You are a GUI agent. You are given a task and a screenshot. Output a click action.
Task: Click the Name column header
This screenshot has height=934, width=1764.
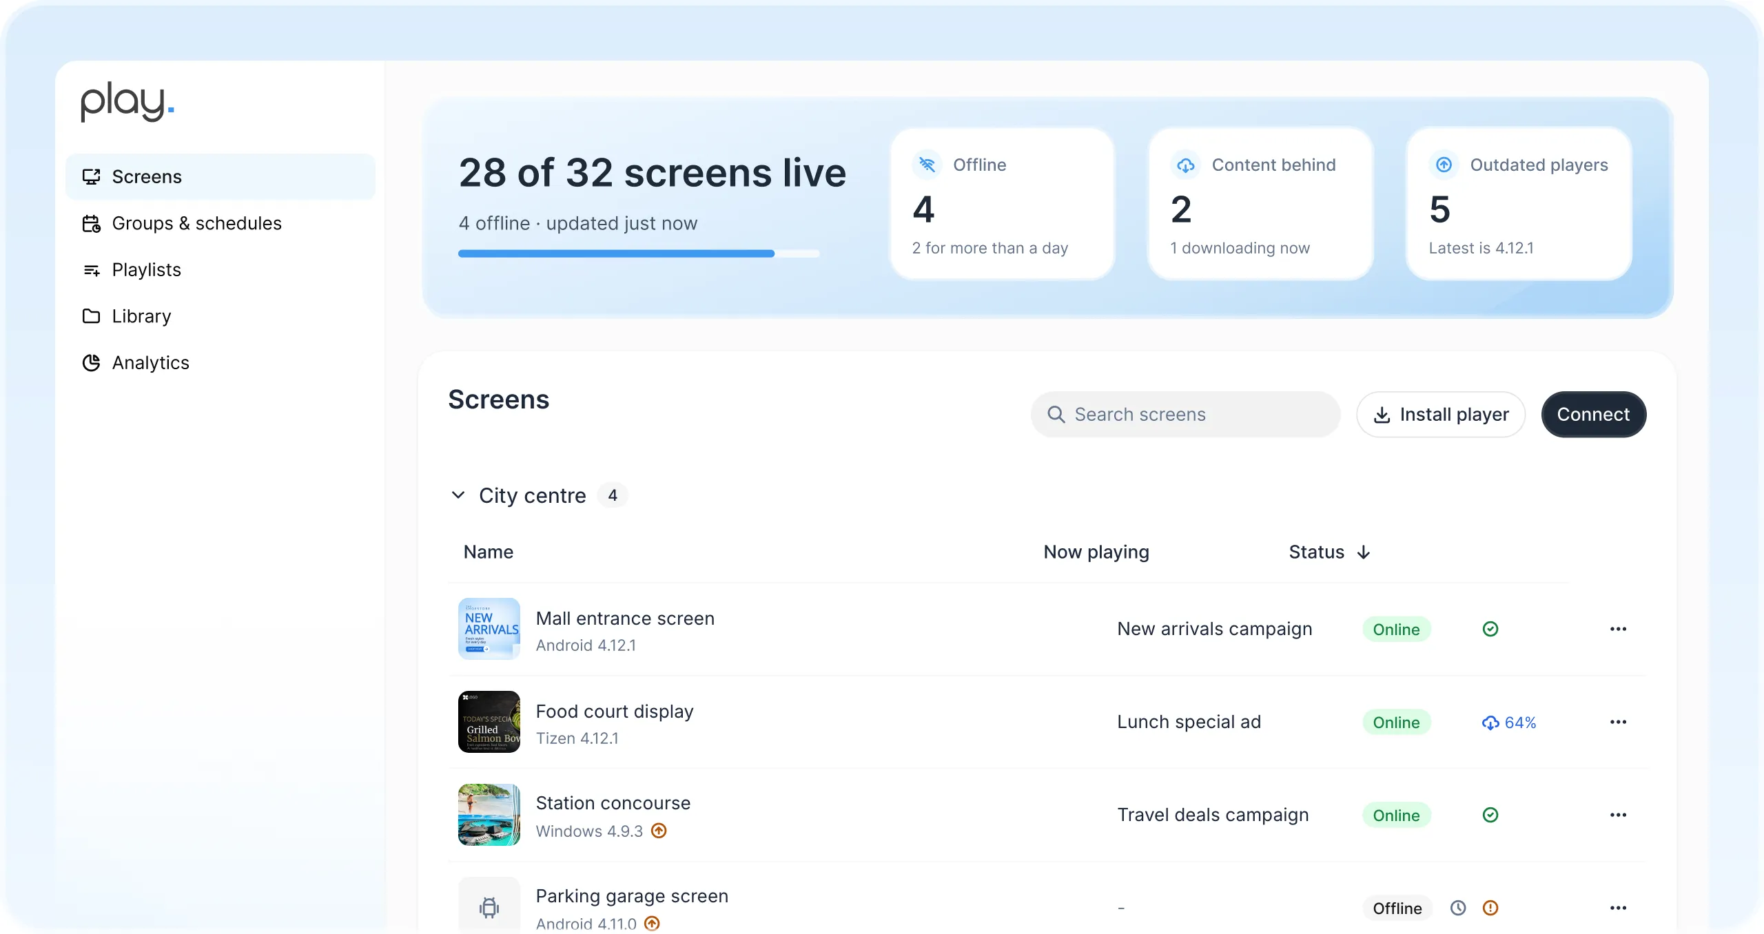tap(488, 552)
